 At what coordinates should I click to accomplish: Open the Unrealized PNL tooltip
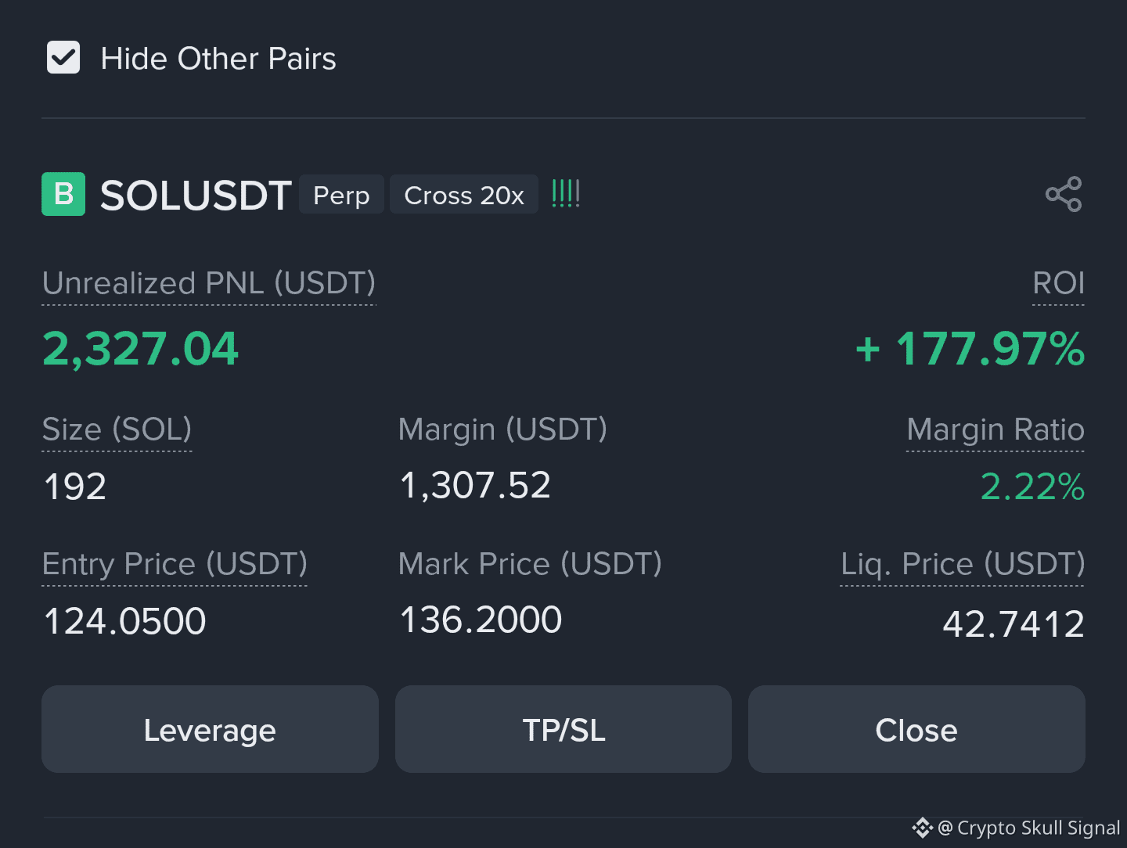(x=208, y=284)
